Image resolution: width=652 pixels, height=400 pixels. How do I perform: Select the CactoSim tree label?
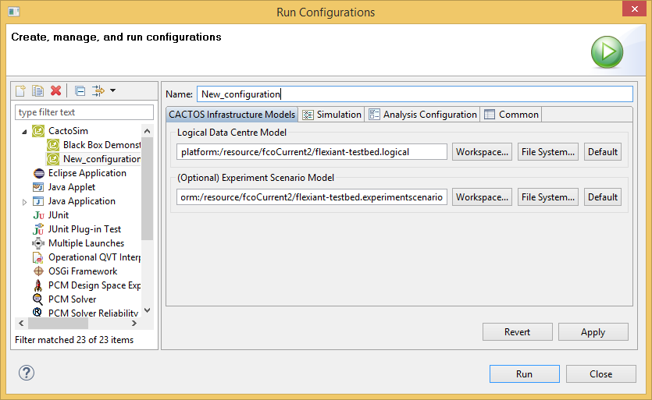click(68, 131)
